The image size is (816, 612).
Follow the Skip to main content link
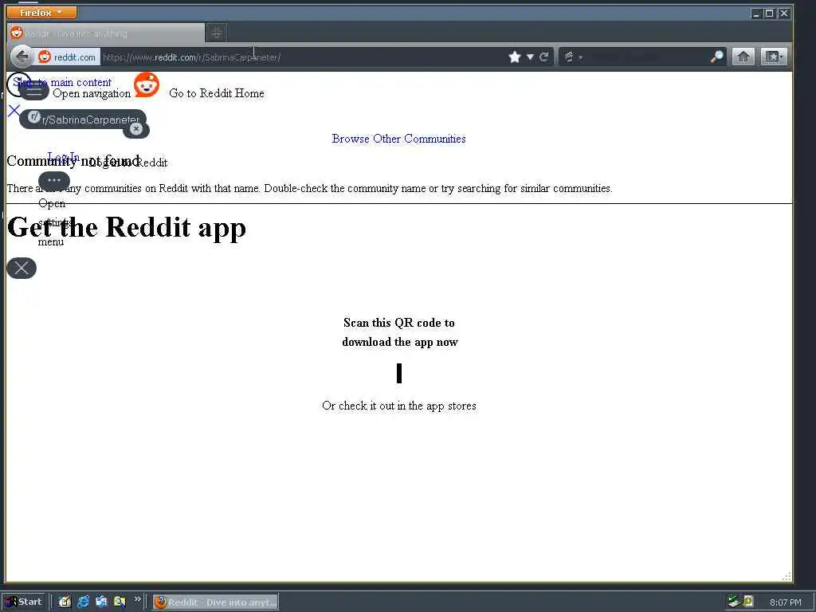(62, 82)
